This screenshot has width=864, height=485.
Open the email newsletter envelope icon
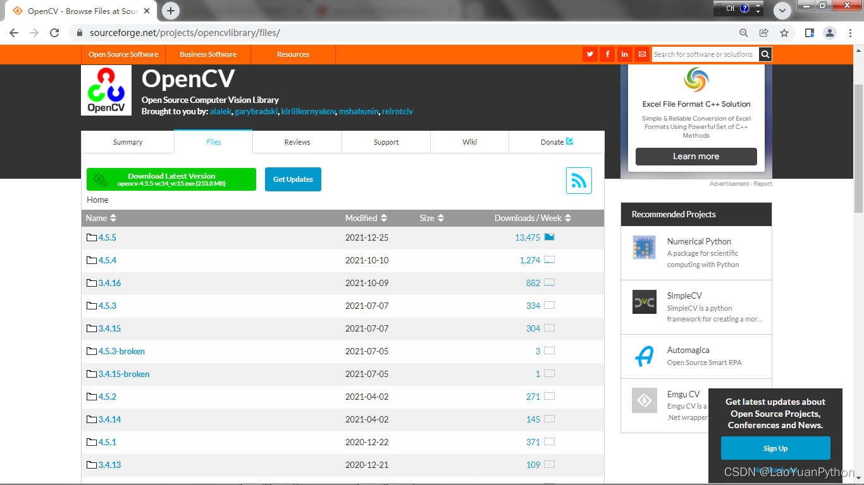point(642,54)
